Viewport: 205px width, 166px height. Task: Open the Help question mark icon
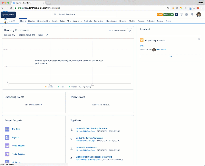(181, 15)
